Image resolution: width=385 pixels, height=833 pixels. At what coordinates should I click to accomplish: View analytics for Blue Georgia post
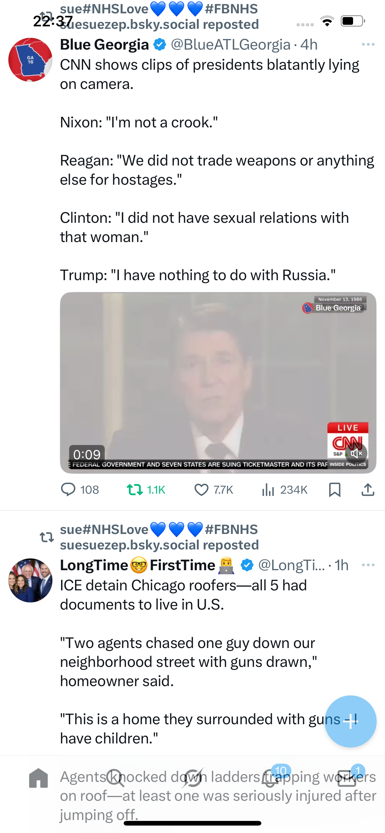[x=268, y=490]
